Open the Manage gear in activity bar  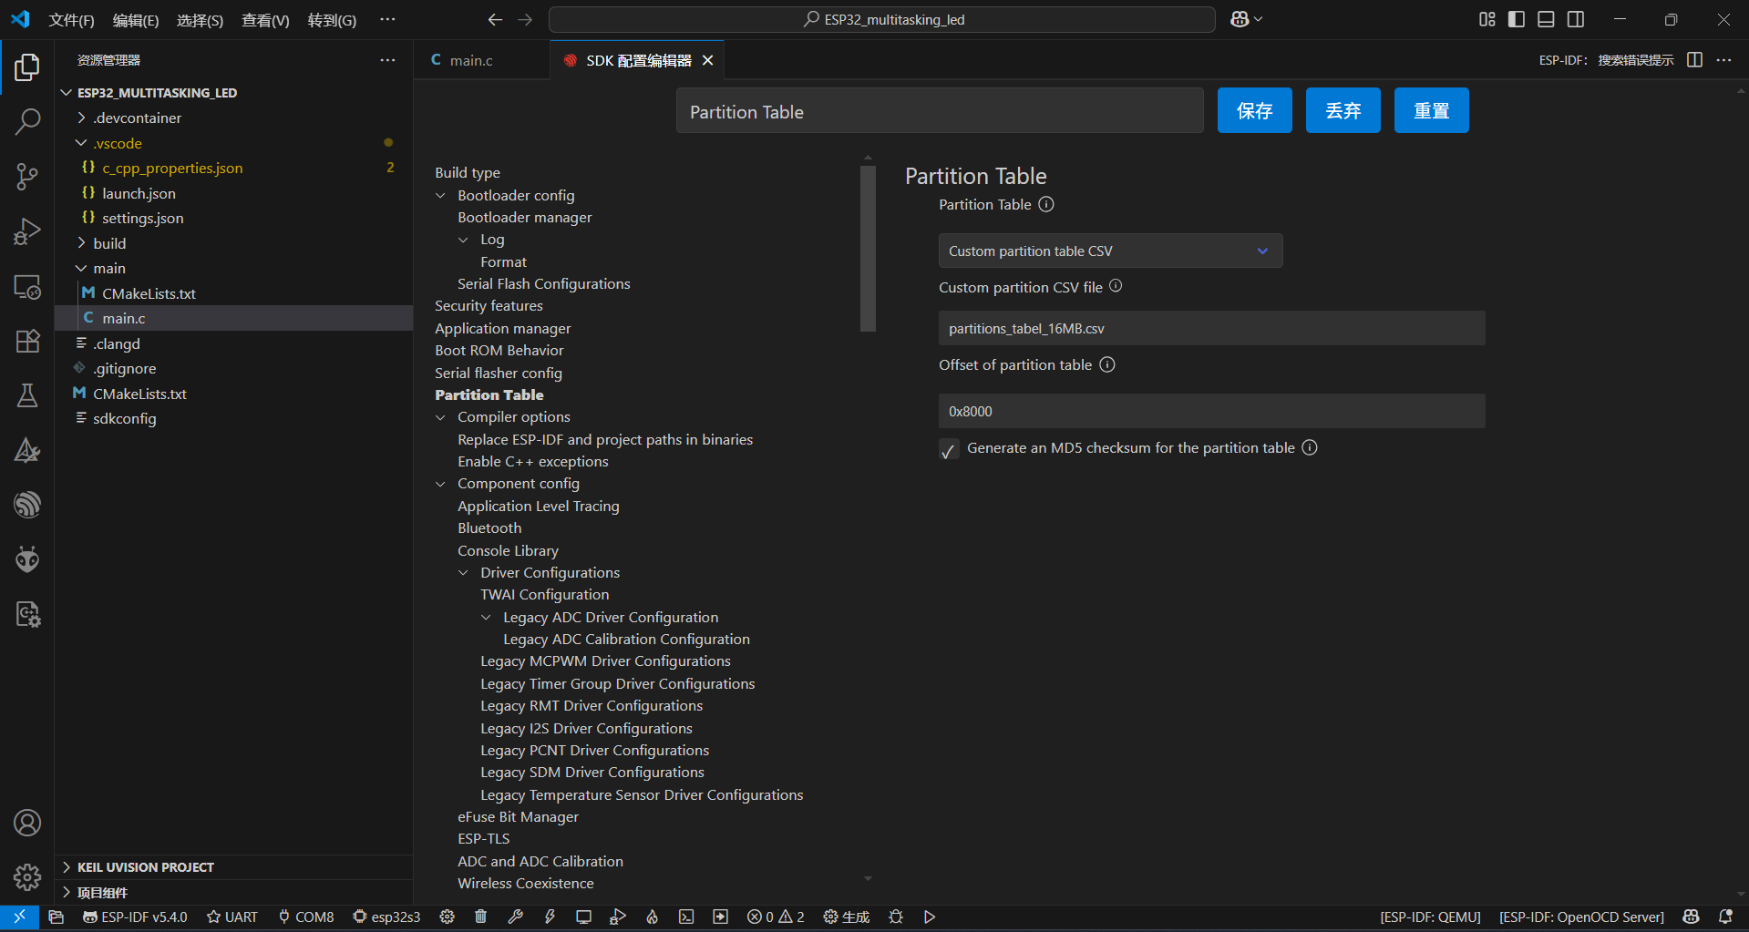(27, 876)
